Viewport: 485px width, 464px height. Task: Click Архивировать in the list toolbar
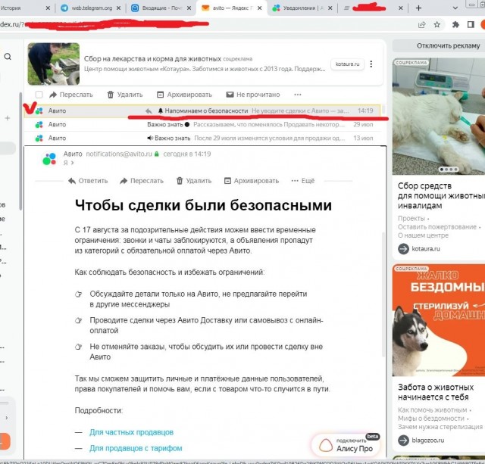coord(184,95)
